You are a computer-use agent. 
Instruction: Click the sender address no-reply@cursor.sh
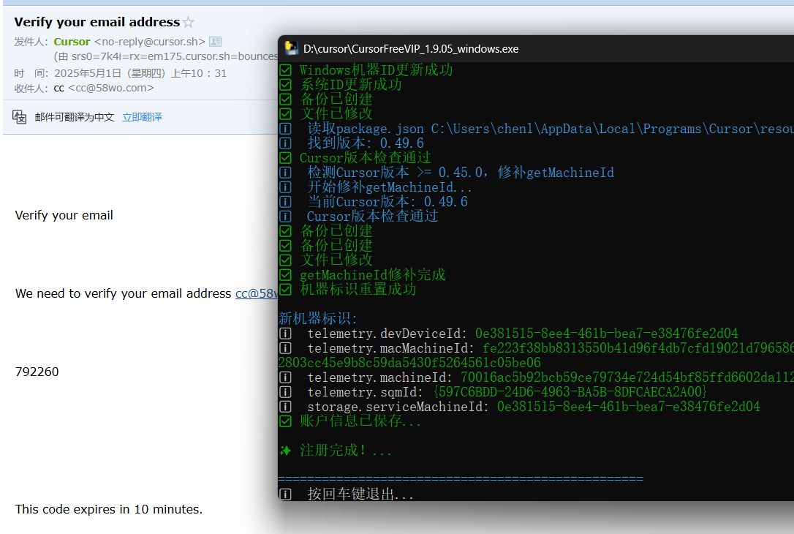(x=149, y=42)
